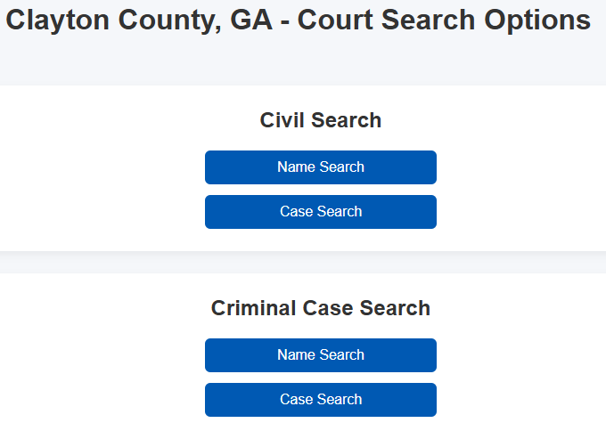Choose Case Search in the civil card
The width and height of the screenshot is (606, 431).
click(321, 212)
